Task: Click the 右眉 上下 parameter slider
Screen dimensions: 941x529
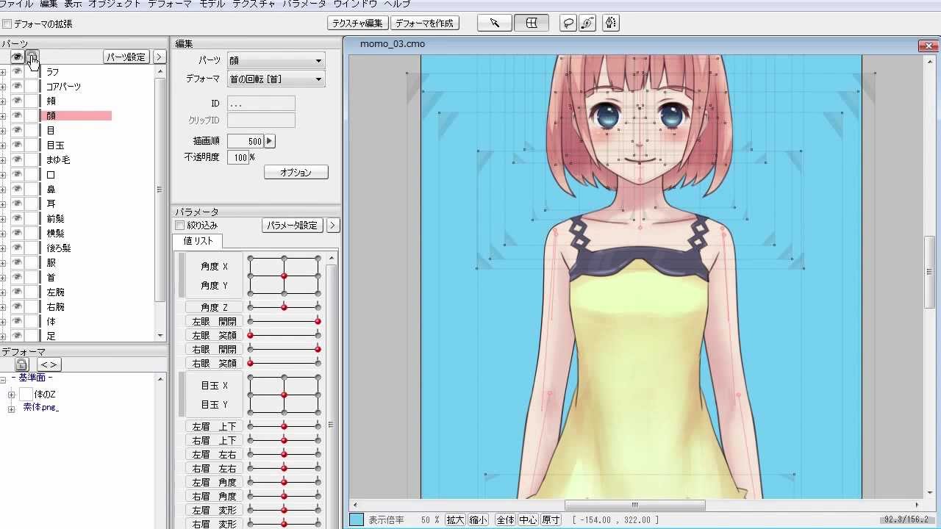Action: pos(284,440)
